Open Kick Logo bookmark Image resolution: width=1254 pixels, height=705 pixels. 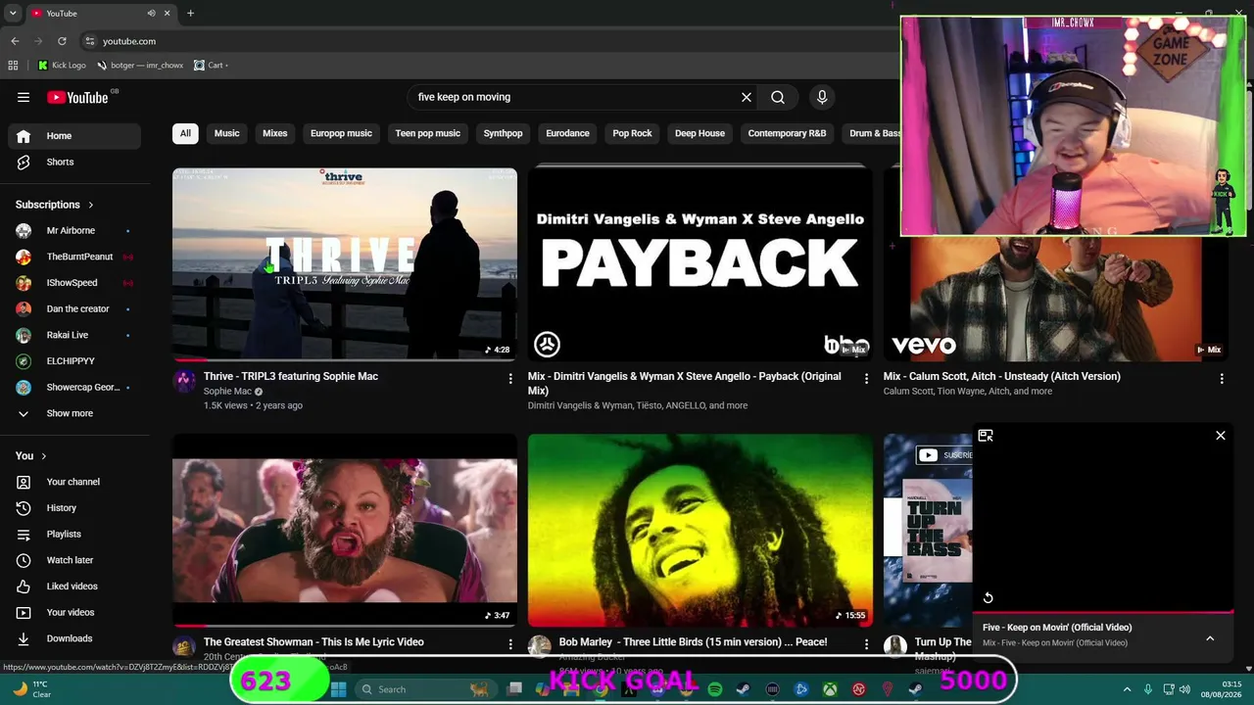[62, 66]
